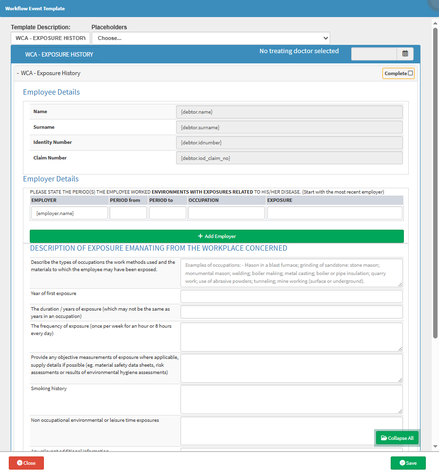Image resolution: width=439 pixels, height=474 pixels.
Task: Open the Placeholders dropdown
Action: (x=211, y=38)
